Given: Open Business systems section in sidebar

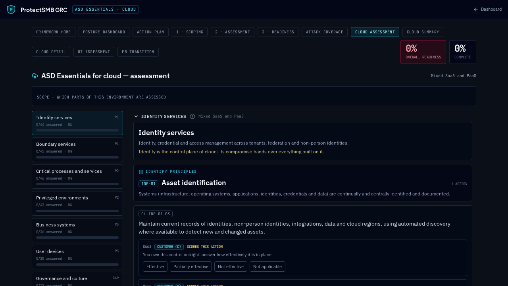Looking at the screenshot, I should 77,230.
